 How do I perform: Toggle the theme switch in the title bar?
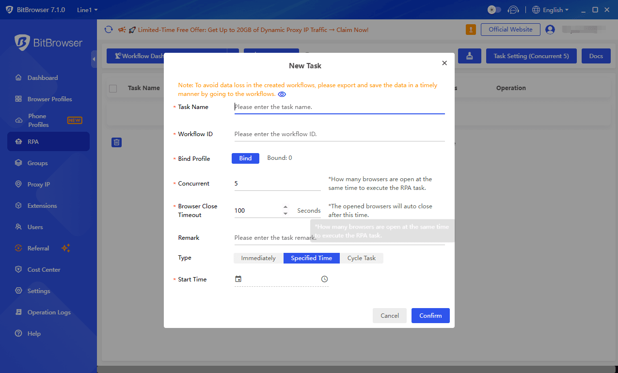[x=494, y=9]
